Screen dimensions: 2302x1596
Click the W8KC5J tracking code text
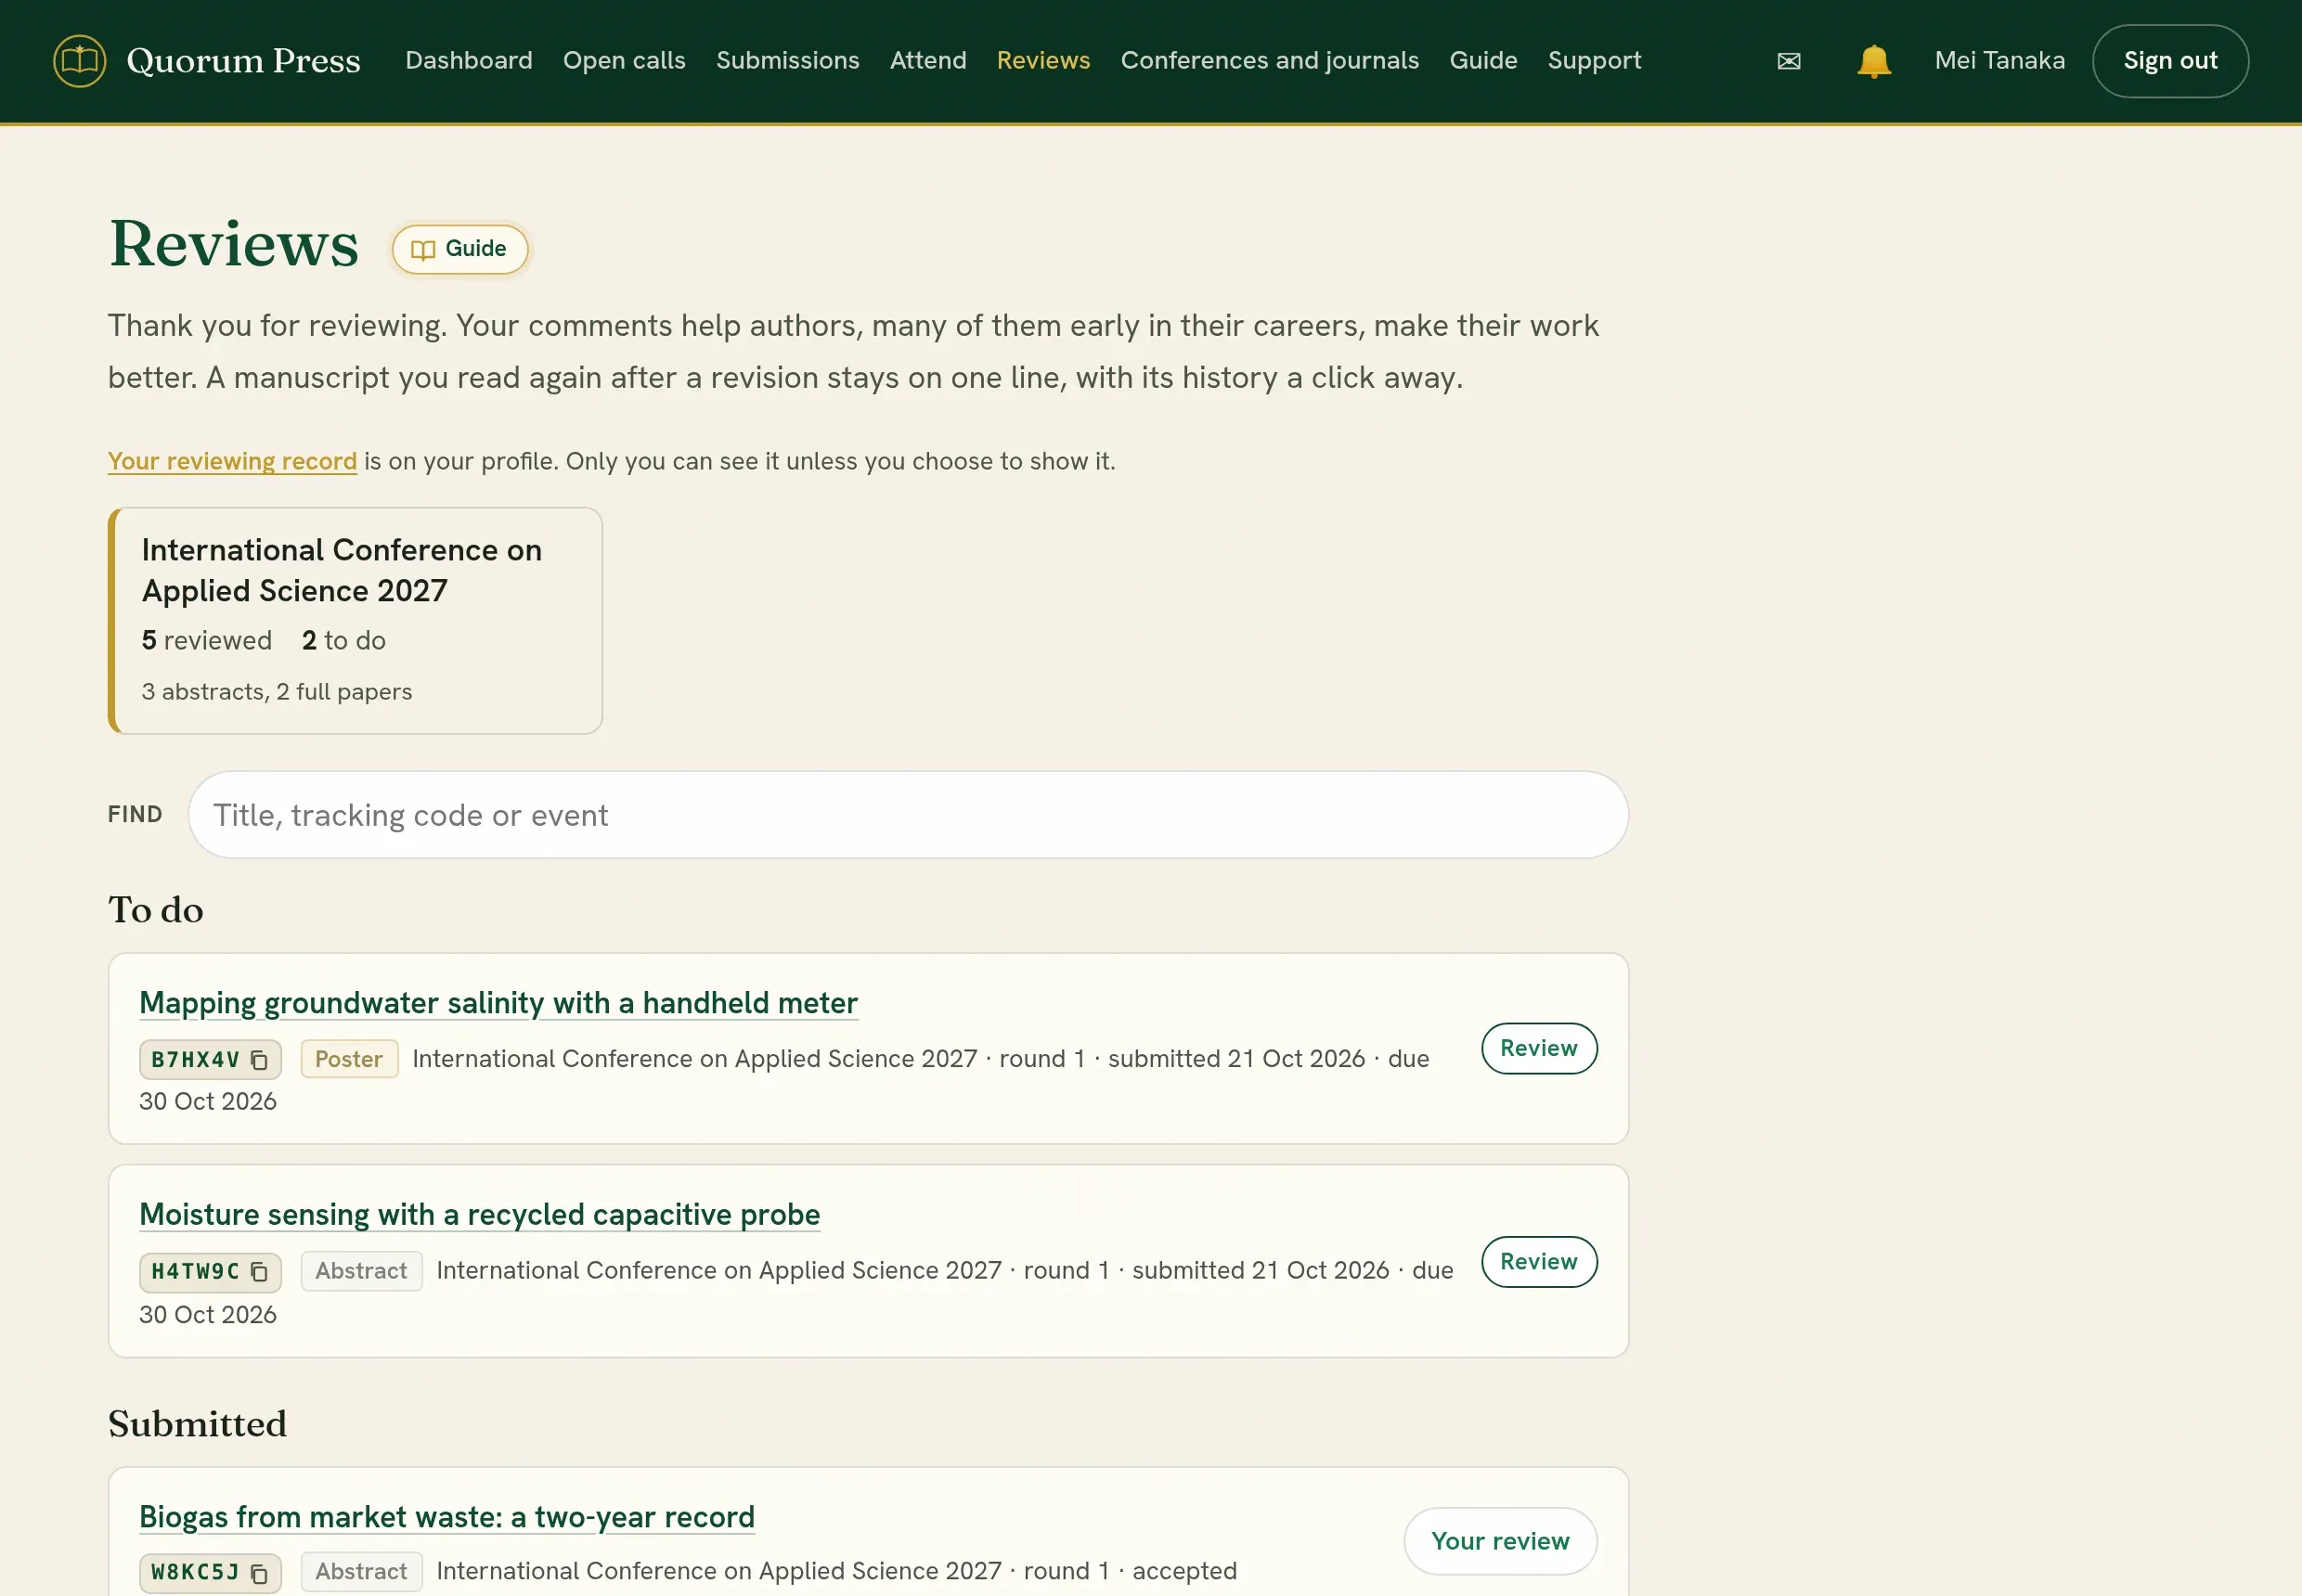tap(195, 1573)
